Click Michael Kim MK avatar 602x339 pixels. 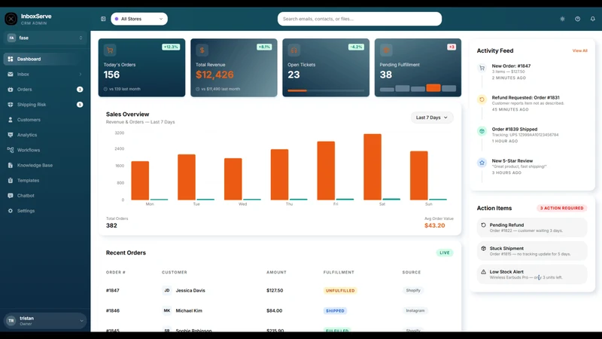click(166, 310)
